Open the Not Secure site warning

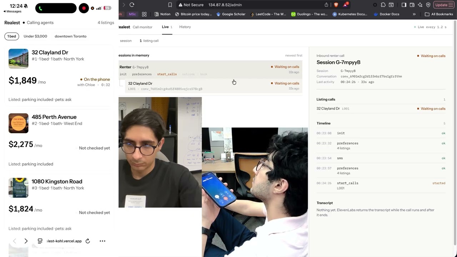(191, 5)
